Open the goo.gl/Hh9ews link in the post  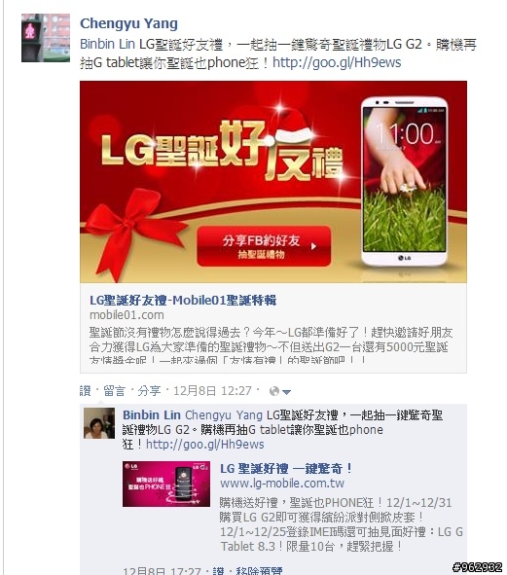click(337, 62)
